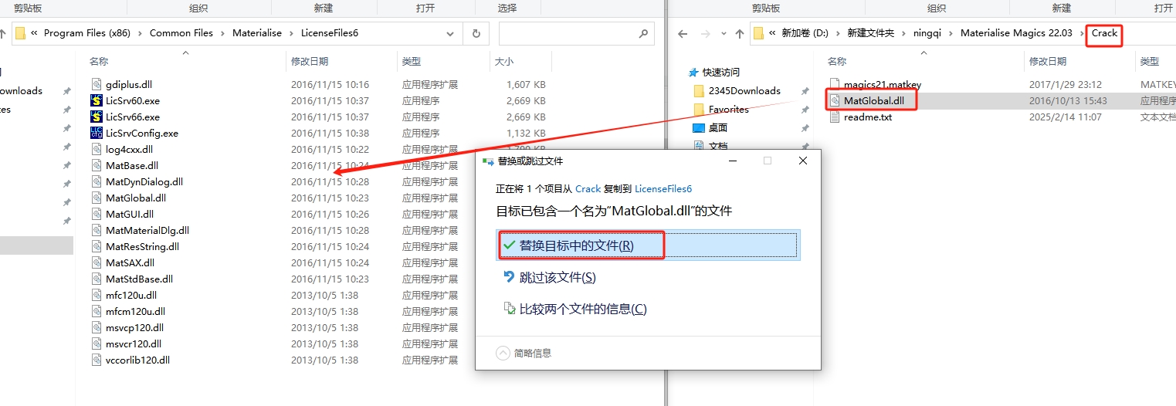The width and height of the screenshot is (1176, 406).
Task: Close the 替换或跳过文件 dialog
Action: click(803, 161)
